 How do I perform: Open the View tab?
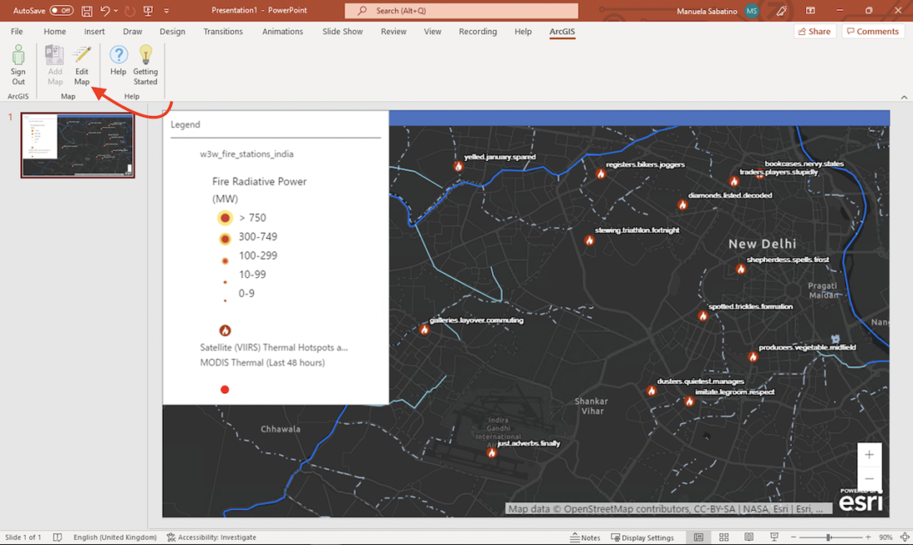point(432,32)
